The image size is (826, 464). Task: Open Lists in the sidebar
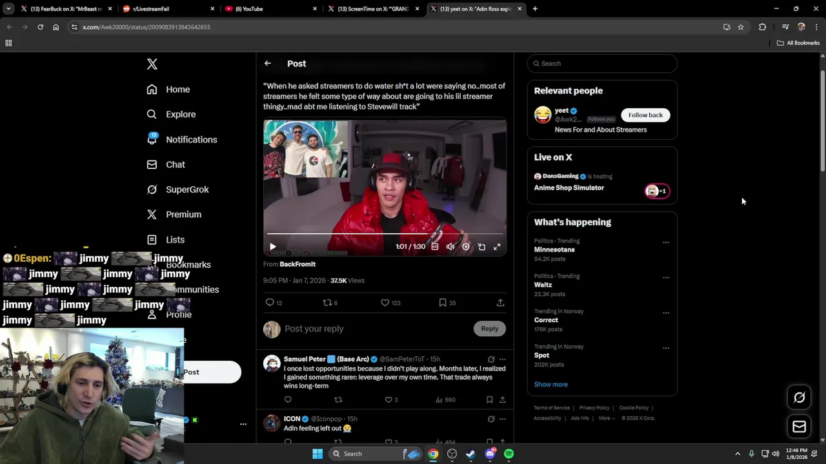pyautogui.click(x=166, y=240)
